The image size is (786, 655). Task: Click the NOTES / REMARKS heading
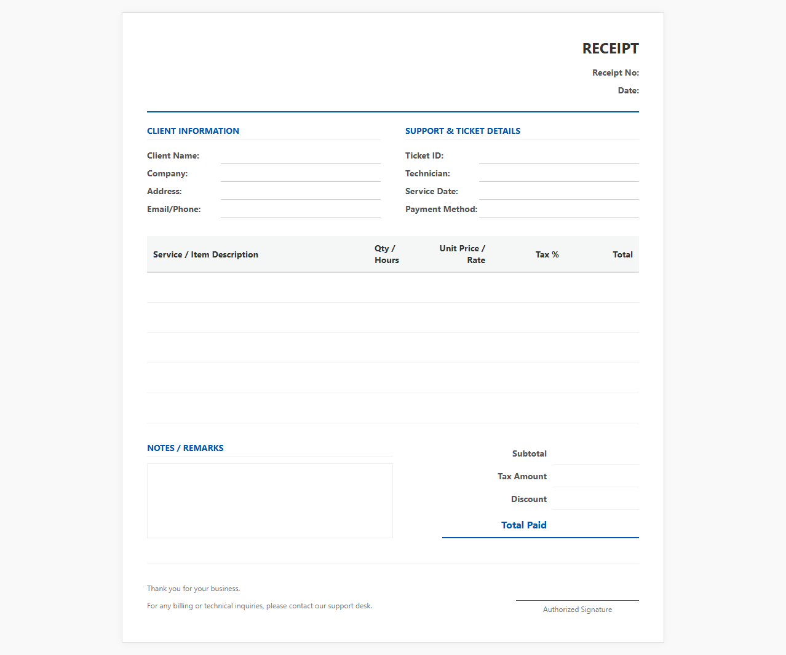(185, 448)
